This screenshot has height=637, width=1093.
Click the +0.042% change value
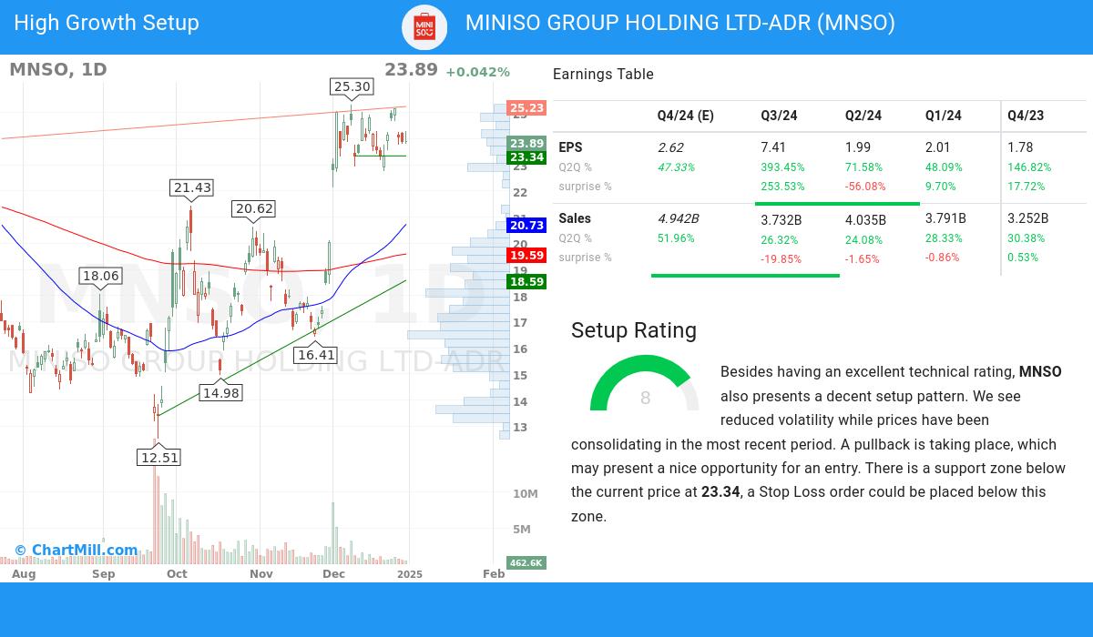(x=477, y=72)
